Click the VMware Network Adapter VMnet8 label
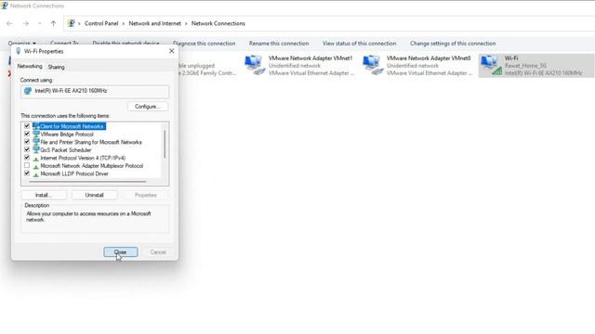Viewport: 595px width, 334px height. (429, 58)
